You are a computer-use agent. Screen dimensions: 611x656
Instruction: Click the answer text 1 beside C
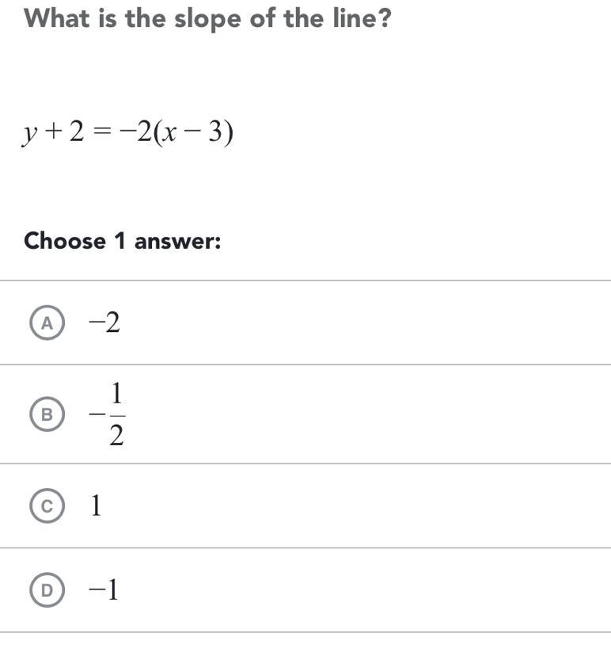coord(96,506)
